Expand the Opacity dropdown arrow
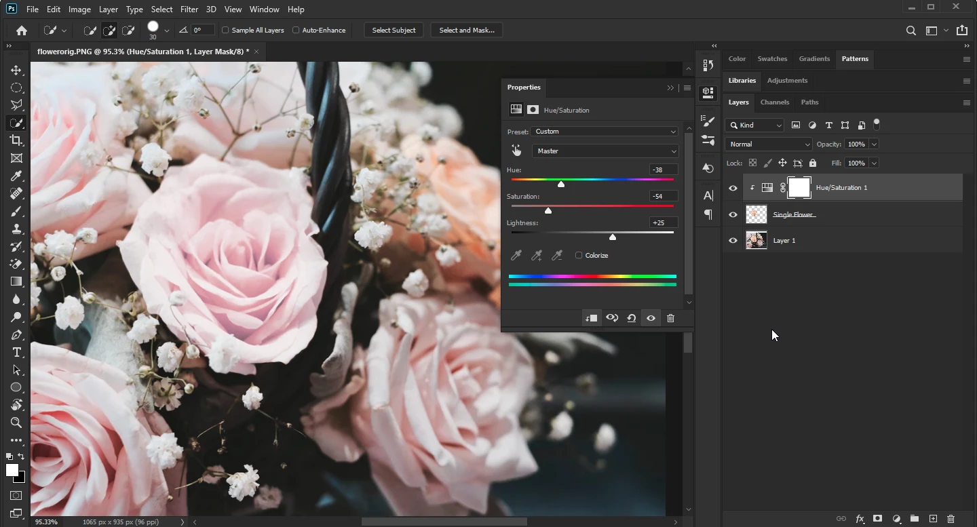Screen dimensions: 977x527 coord(874,144)
